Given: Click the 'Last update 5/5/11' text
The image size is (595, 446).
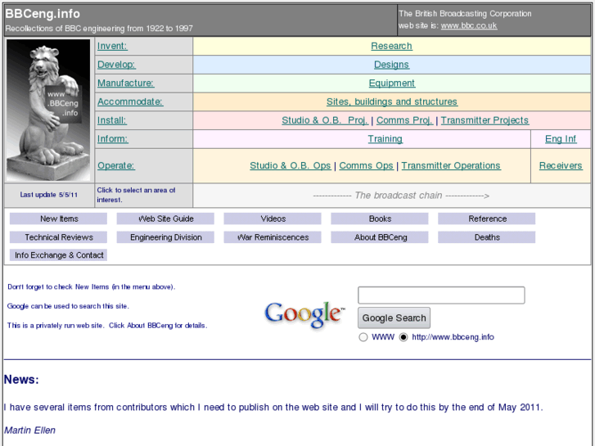Looking at the screenshot, I should tap(49, 195).
